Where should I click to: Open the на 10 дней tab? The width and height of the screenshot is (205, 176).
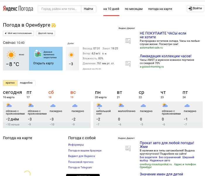click(111, 9)
